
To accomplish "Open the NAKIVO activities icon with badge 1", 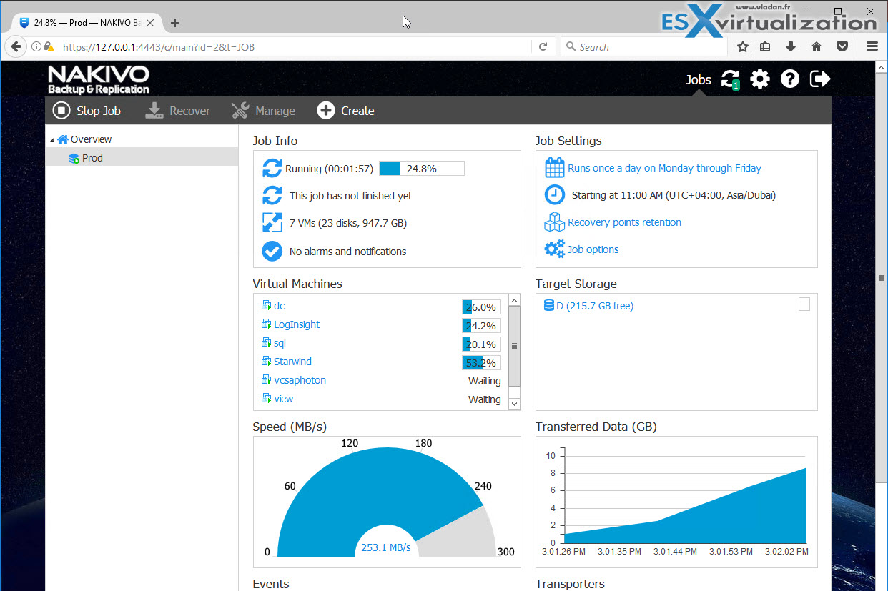I will (x=730, y=79).
